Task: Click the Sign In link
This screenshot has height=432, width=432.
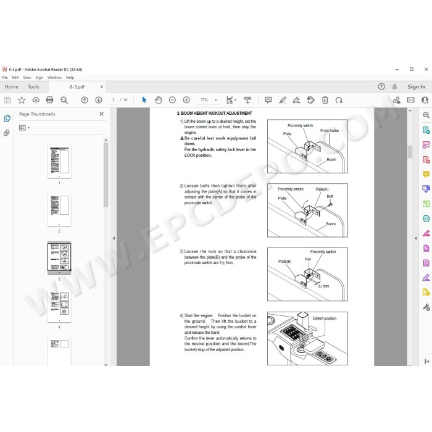Action: click(x=417, y=87)
